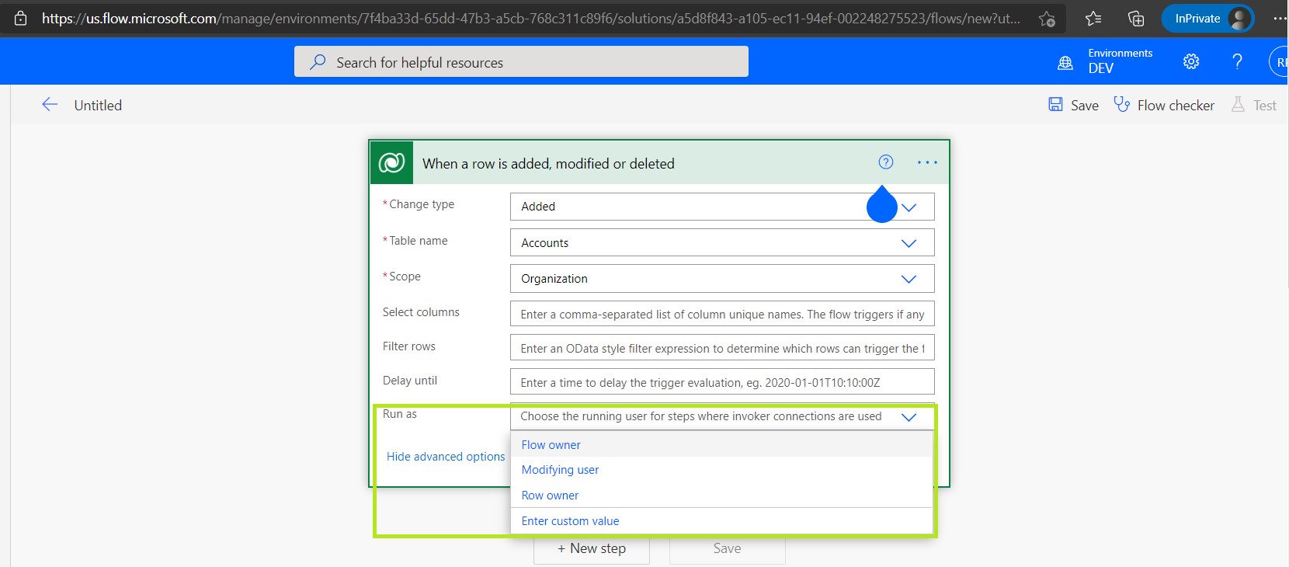Open the Help question mark in header
1289x567 pixels.
pos(1238,61)
